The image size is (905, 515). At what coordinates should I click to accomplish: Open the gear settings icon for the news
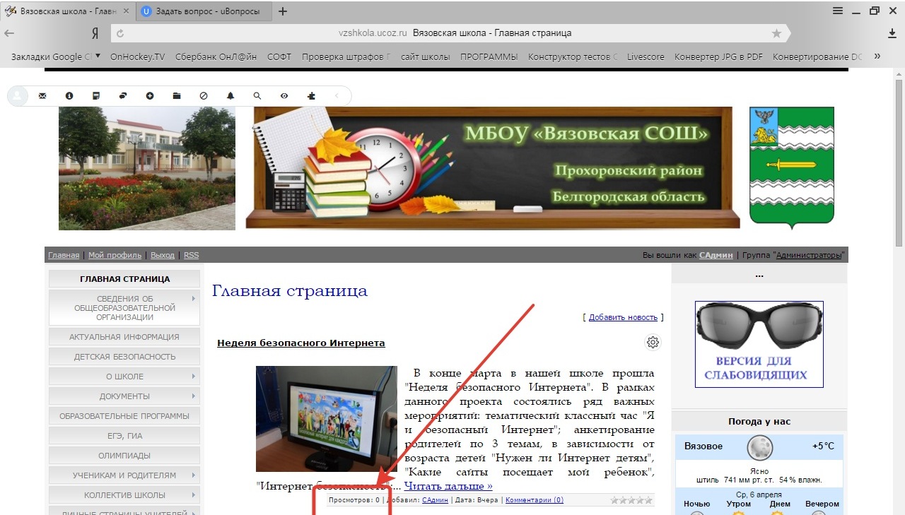[653, 343]
